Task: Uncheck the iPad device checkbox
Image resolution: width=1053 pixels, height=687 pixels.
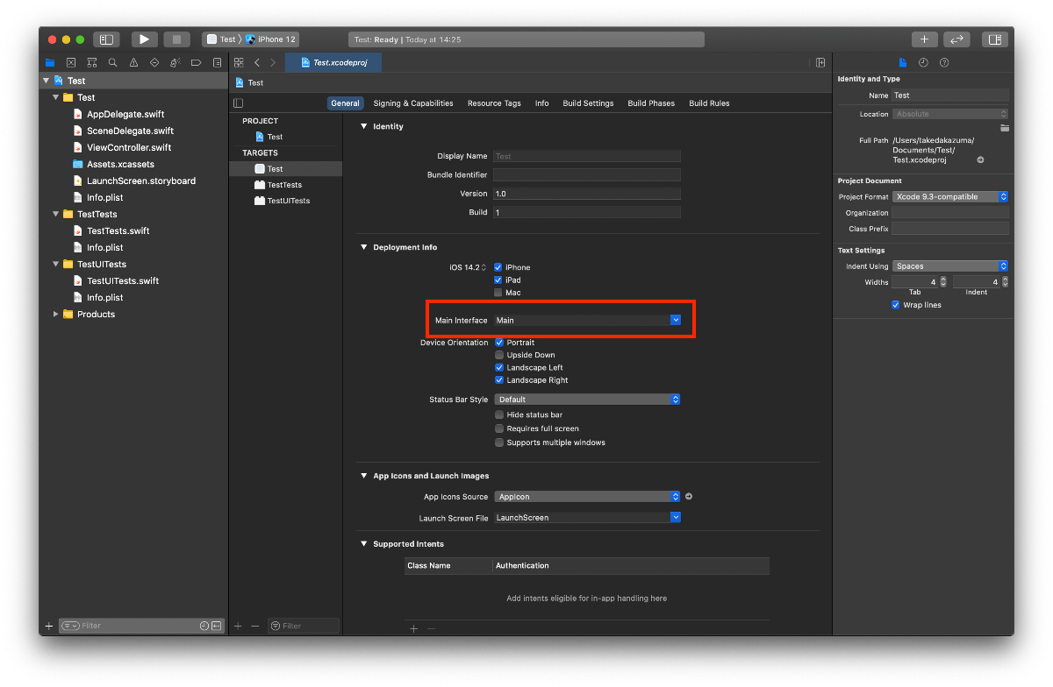Action: [498, 280]
